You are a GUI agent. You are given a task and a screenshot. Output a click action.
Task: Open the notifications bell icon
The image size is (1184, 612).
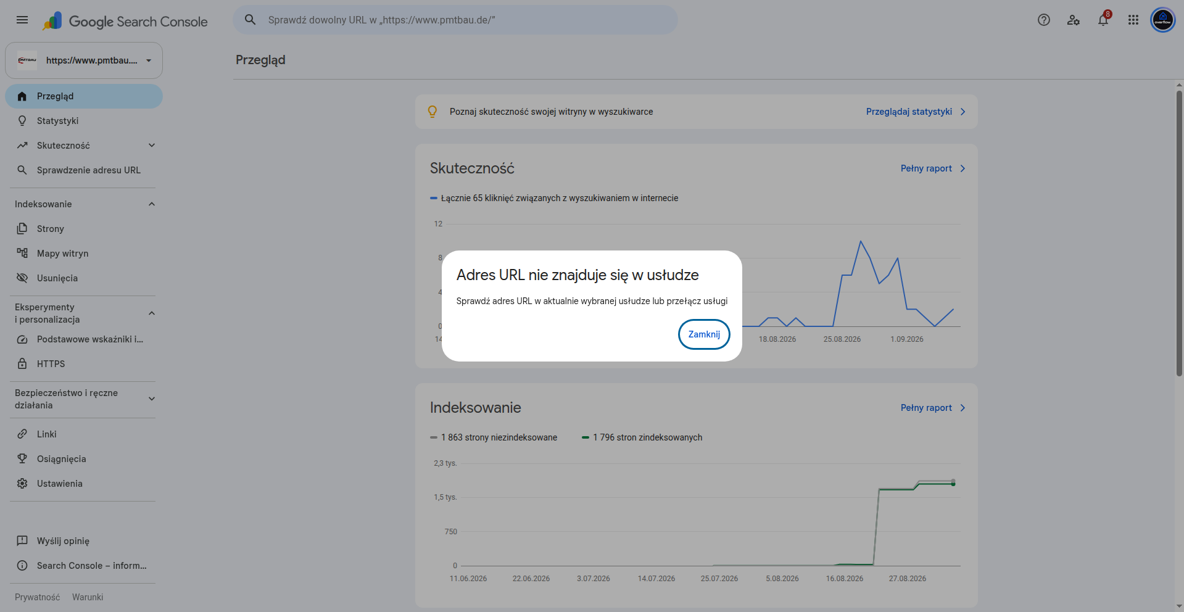pos(1103,20)
